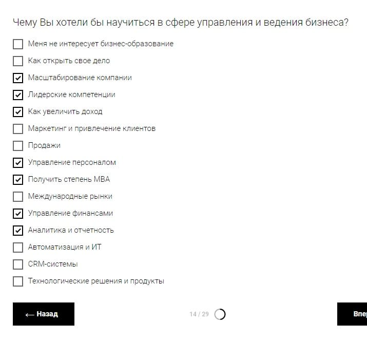Image resolution: width=367 pixels, height=341 pixels.
Task: Select the 'Продажи' checkbox
Action: (x=18, y=146)
